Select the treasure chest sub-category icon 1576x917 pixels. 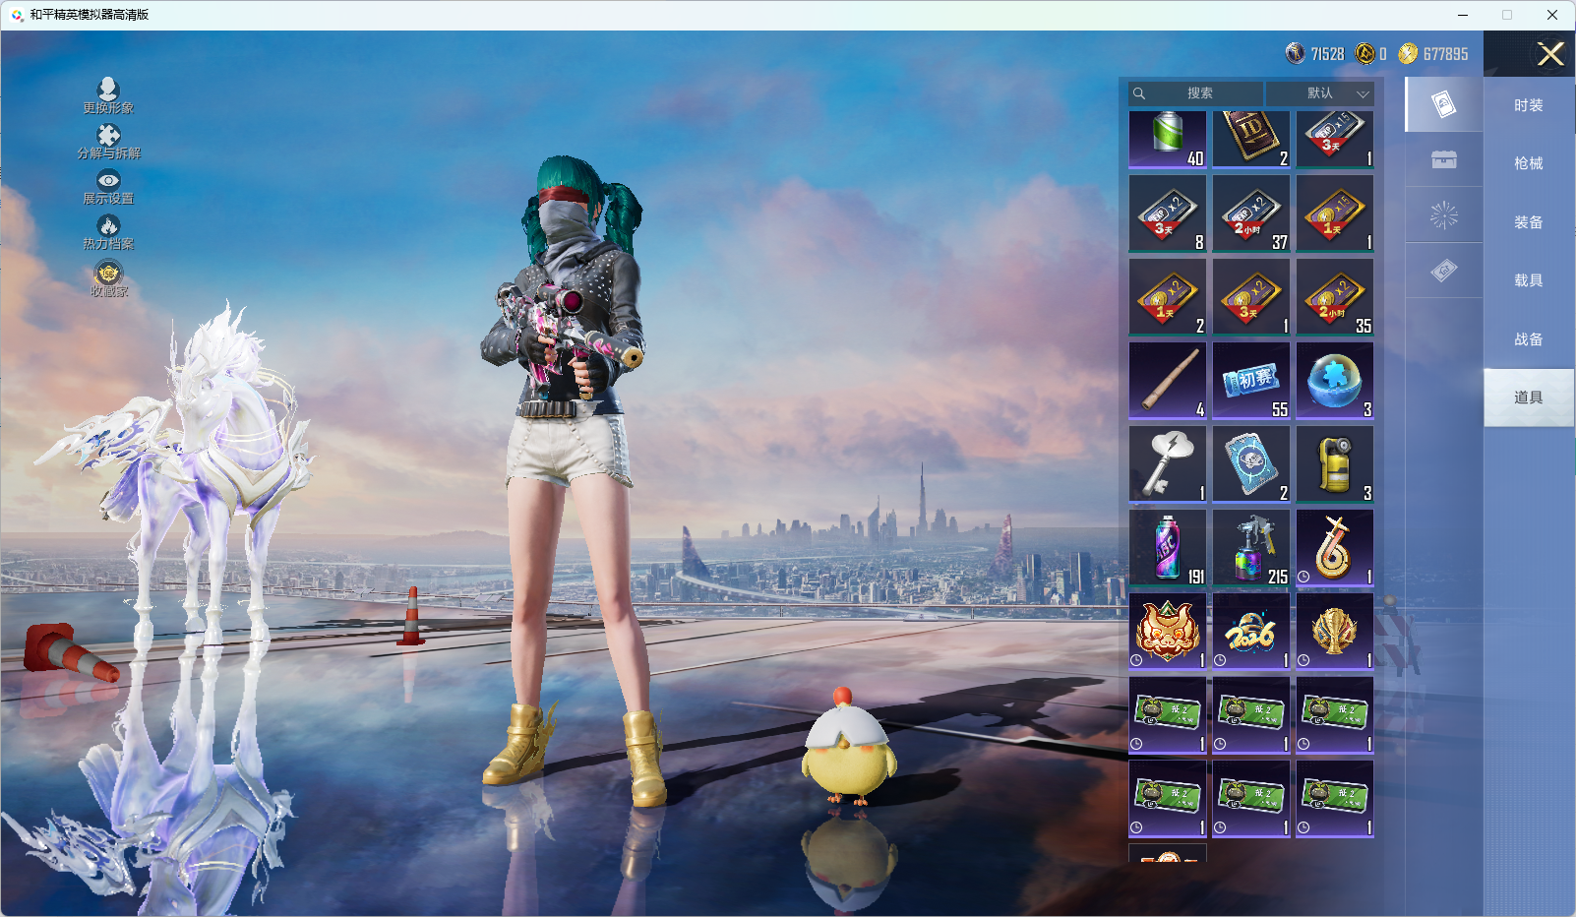[1443, 159]
